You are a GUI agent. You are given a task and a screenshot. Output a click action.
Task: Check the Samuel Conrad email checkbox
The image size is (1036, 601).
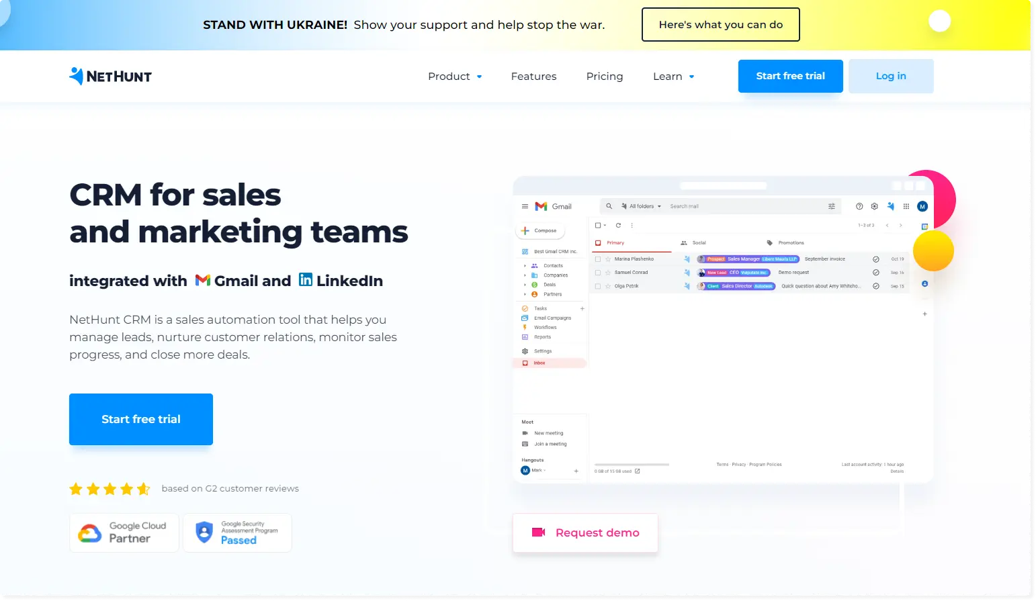(x=598, y=273)
